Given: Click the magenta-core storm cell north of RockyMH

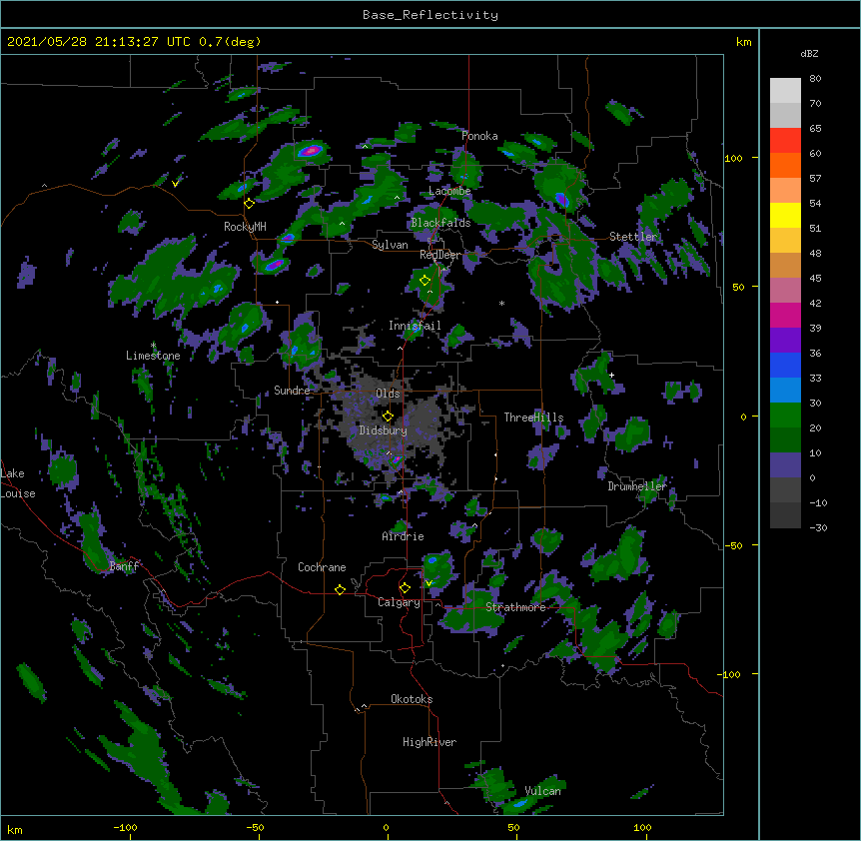Looking at the screenshot, I should pyautogui.click(x=310, y=150).
